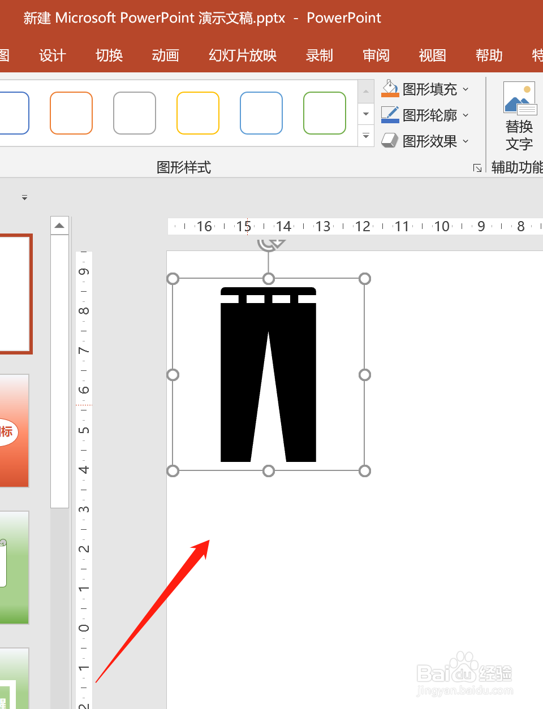Switch to the 审阅 ribbon tab
Image resolution: width=543 pixels, height=709 pixels.
pos(376,55)
